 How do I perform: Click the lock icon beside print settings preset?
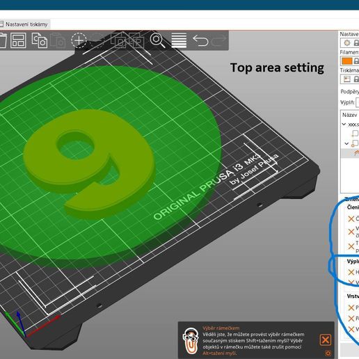click(356, 43)
